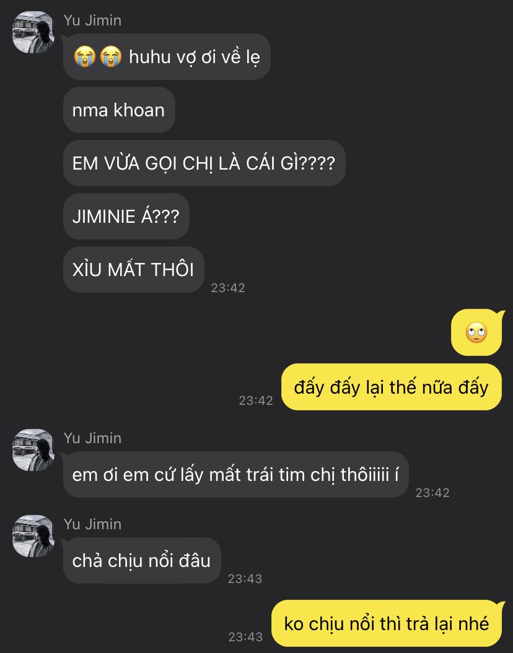Select message 'EM VỪA GỌI CHỊ LÀ CÁI GÌ????'
Viewport: 513px width, 653px height.
pos(204,163)
